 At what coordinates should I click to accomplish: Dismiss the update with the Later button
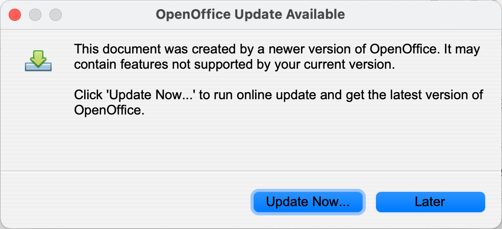point(430,202)
